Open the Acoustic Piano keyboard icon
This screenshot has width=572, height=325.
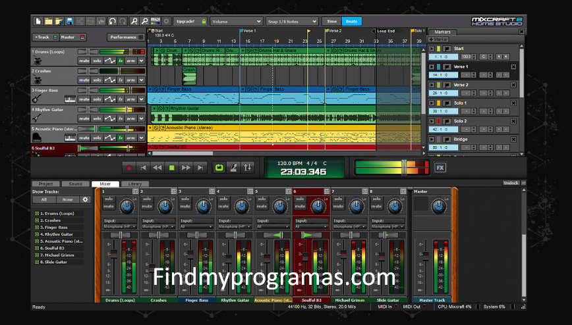point(70,137)
